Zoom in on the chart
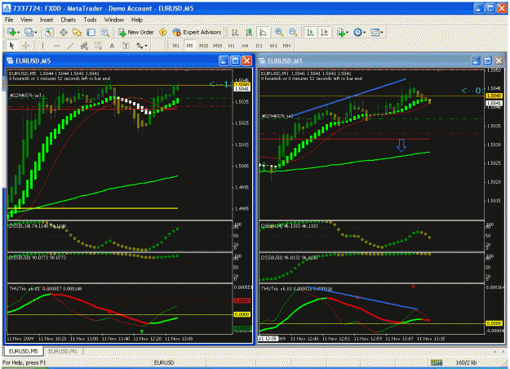510x369 pixels. tap(279, 32)
